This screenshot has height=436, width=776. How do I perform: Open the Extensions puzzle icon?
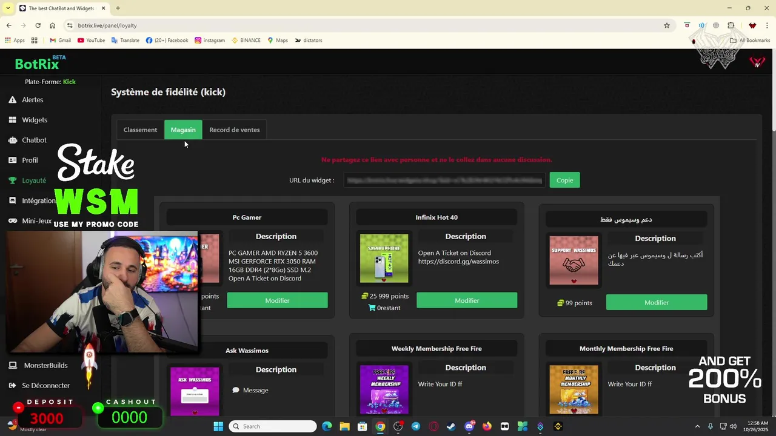[731, 25]
